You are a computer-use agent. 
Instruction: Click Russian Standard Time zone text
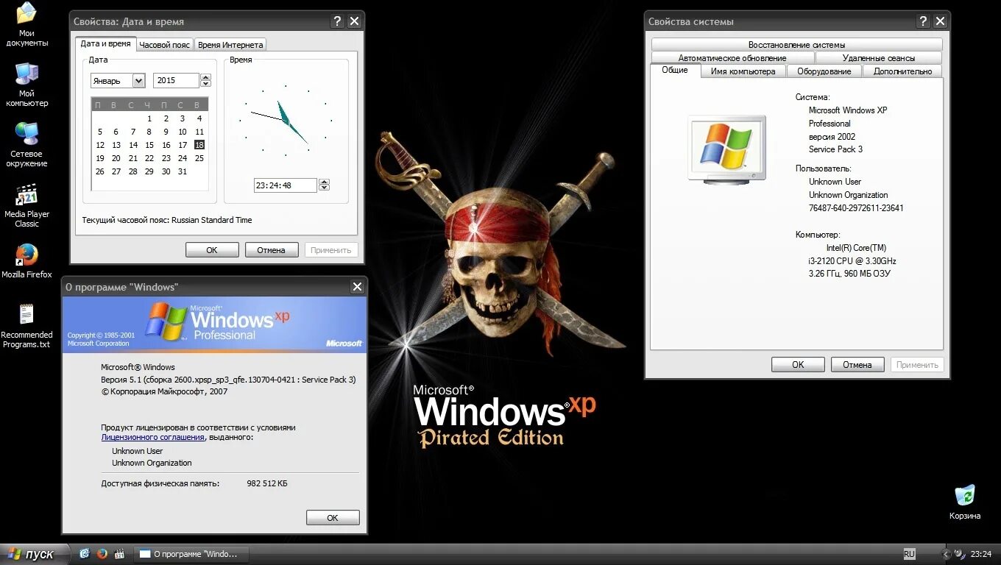coord(212,220)
